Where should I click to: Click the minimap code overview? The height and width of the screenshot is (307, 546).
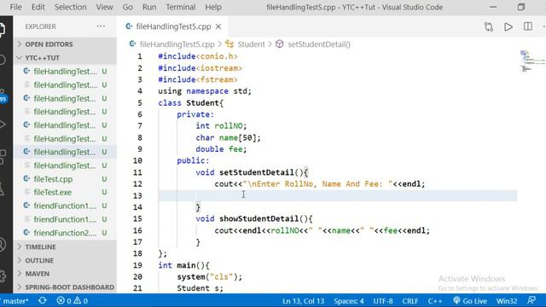(x=531, y=61)
